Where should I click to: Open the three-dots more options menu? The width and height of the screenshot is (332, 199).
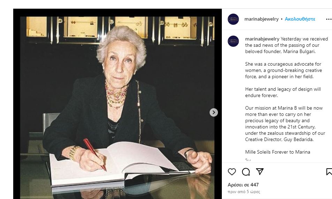tap(328, 19)
